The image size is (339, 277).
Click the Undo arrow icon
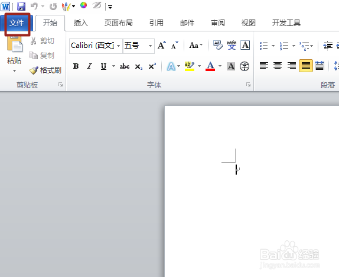(34, 7)
